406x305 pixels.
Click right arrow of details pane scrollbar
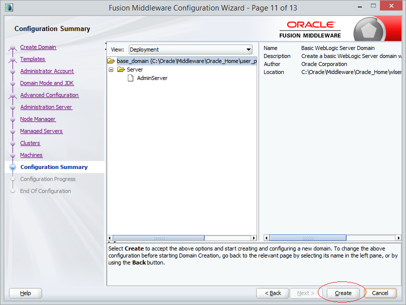coord(398,238)
